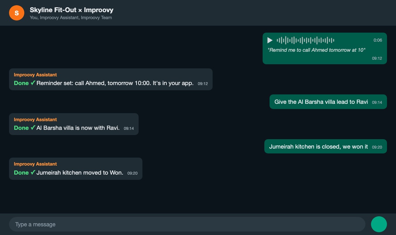Image resolution: width=396 pixels, height=235 pixels.
Task: Click Improovy Assistant sender name above reminder reply
Action: (x=35, y=75)
